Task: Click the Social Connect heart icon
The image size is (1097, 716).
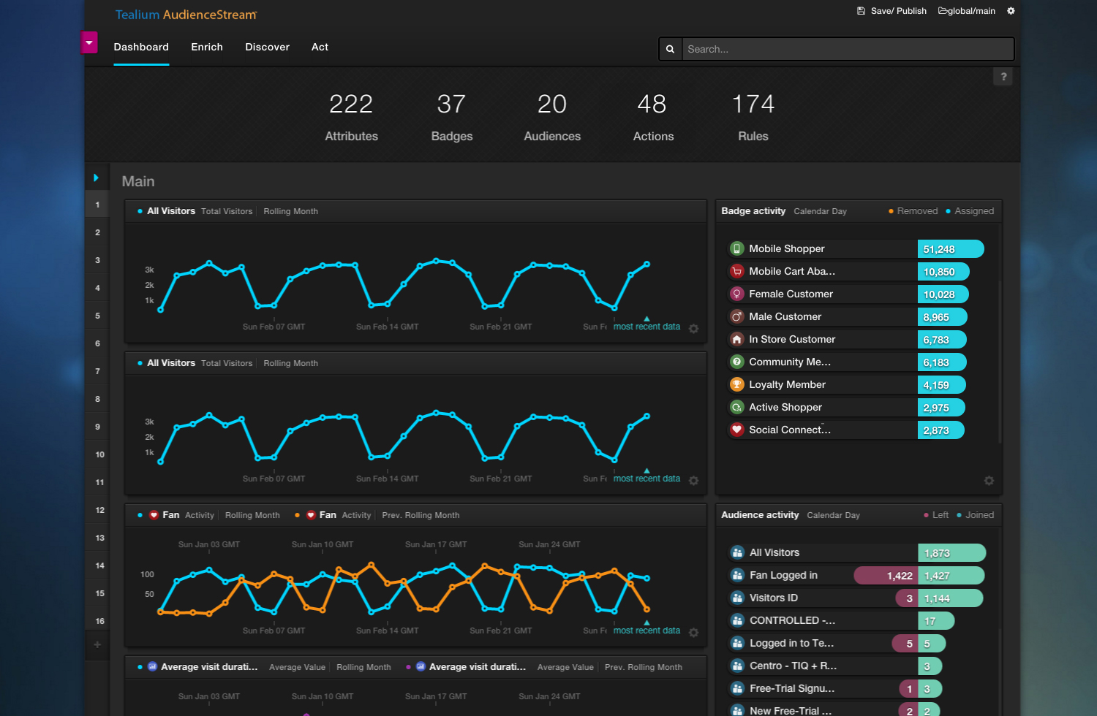Action: 736,430
